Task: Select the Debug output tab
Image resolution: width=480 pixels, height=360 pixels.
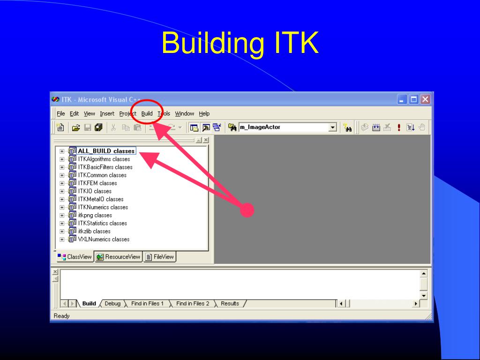Action: (x=112, y=303)
